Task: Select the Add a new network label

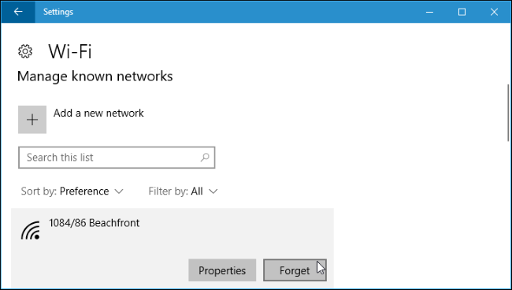Action: pyautogui.click(x=98, y=113)
